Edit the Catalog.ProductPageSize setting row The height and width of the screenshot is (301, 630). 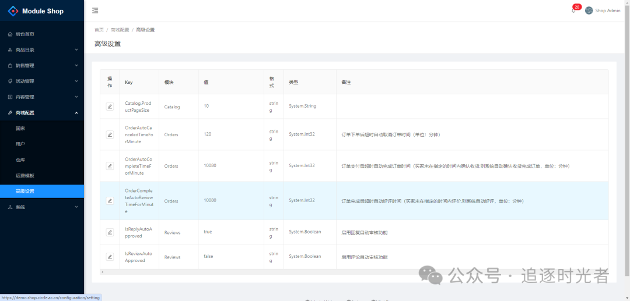coord(110,107)
